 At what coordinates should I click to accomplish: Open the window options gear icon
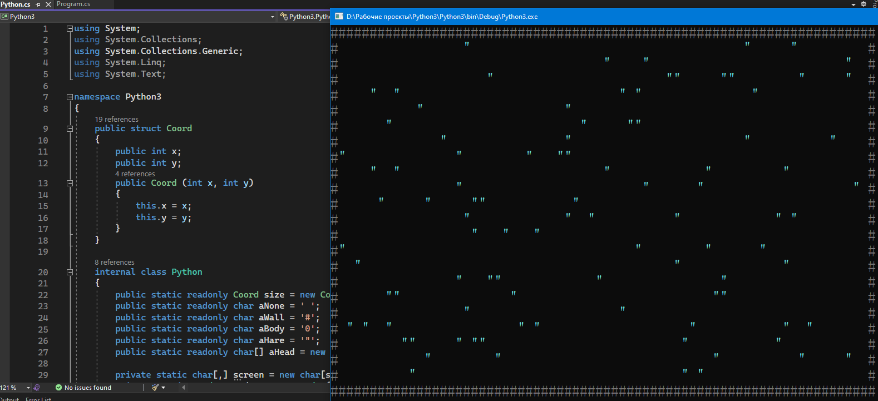[x=864, y=4]
